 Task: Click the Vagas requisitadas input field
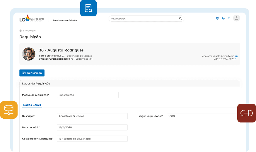[202, 116]
